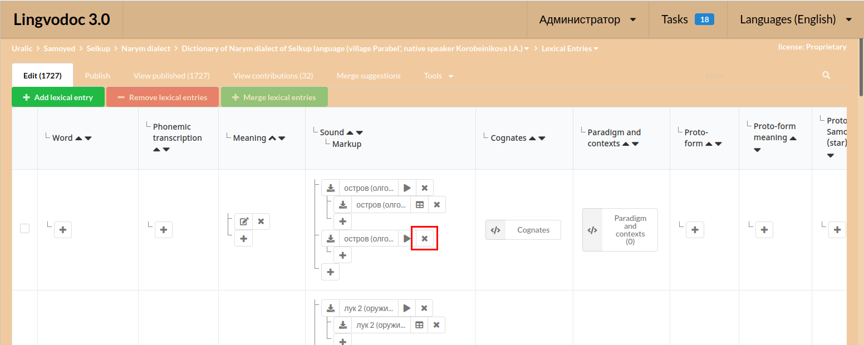
Task: Play the "остров" sound recording
Action: tap(406, 188)
